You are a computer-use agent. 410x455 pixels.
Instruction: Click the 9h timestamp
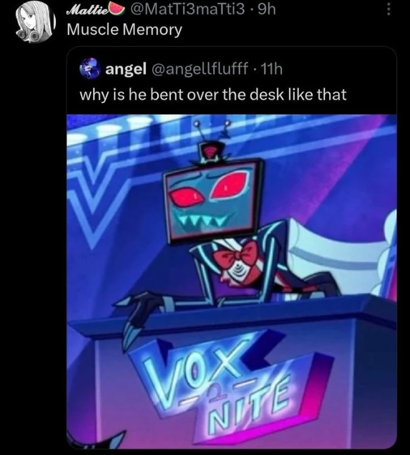pos(267,10)
